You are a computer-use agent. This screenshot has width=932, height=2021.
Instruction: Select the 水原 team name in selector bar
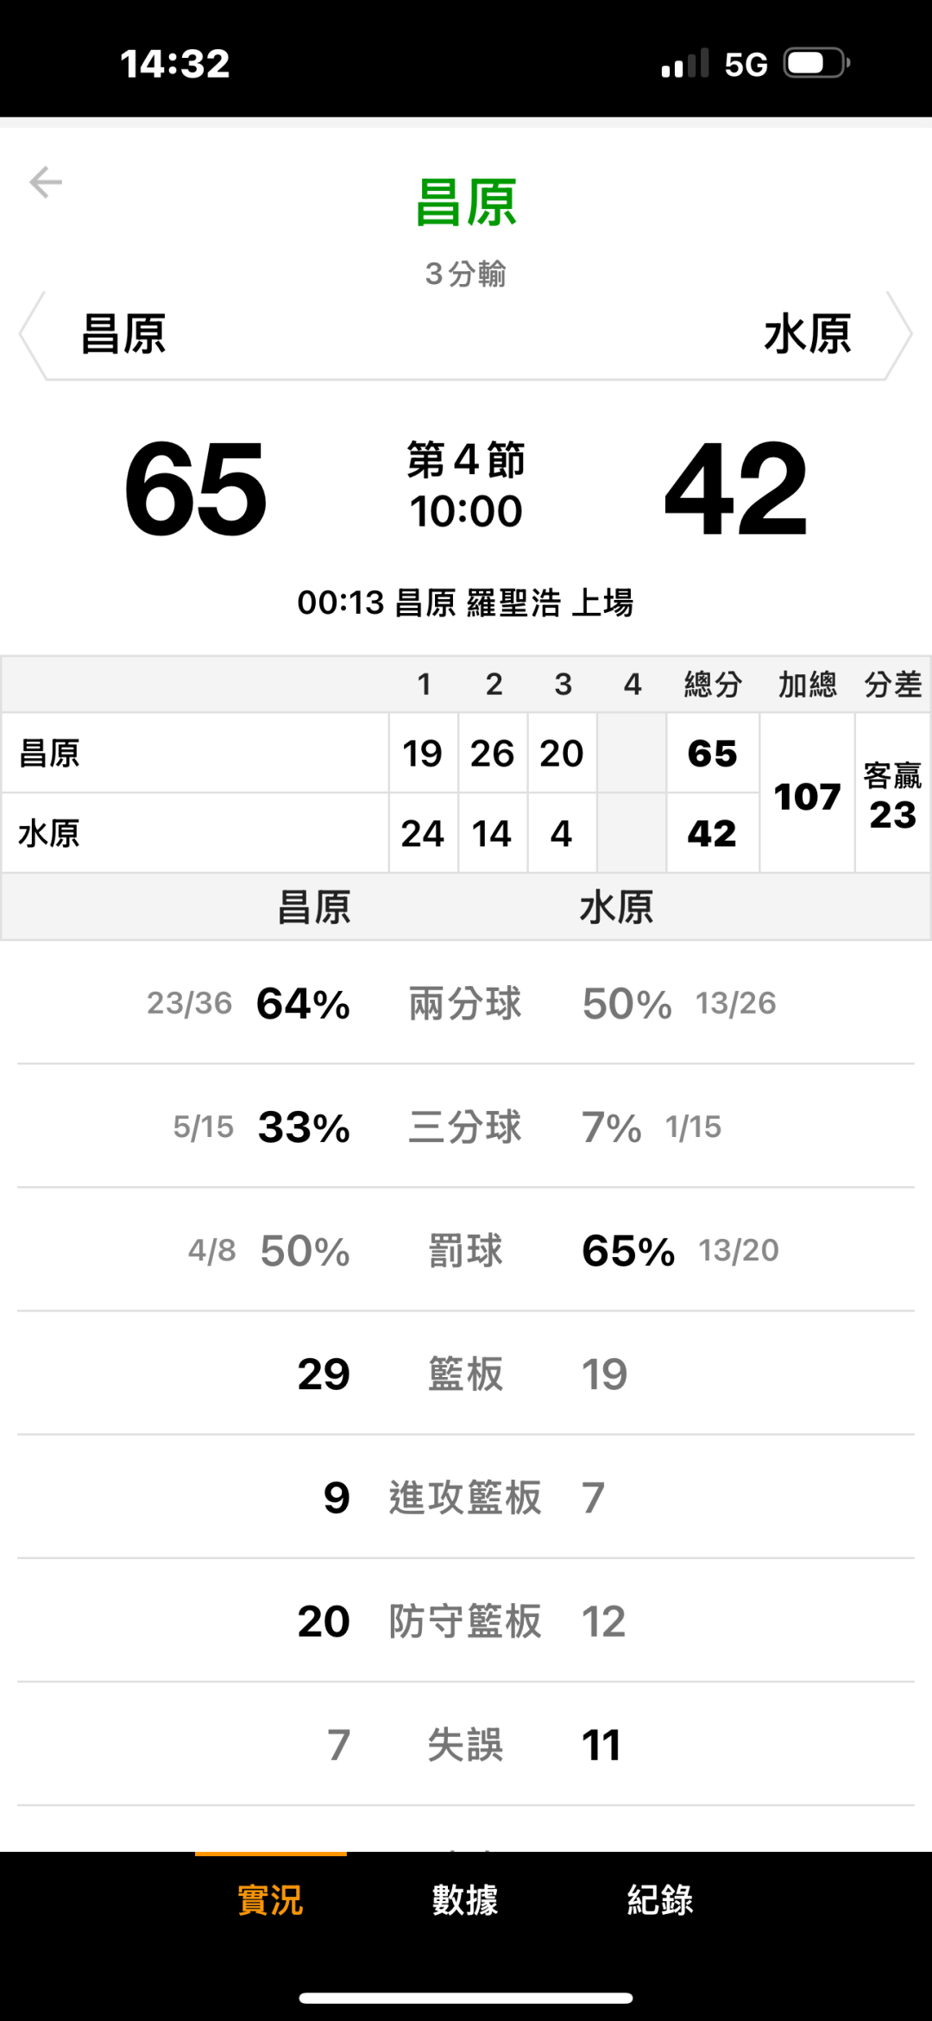(x=808, y=335)
